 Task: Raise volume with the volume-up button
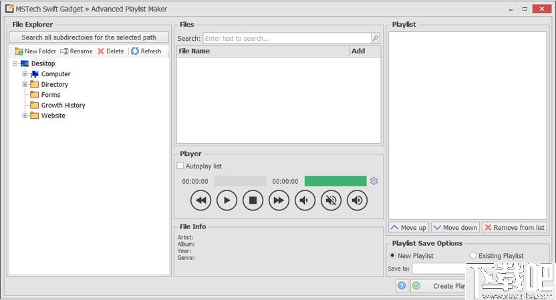(x=357, y=200)
